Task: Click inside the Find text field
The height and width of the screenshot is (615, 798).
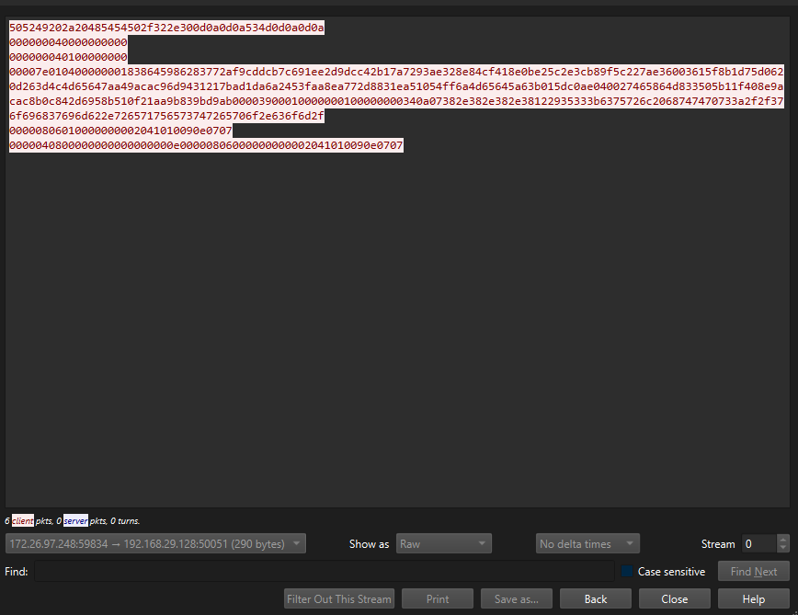Action: [324, 572]
